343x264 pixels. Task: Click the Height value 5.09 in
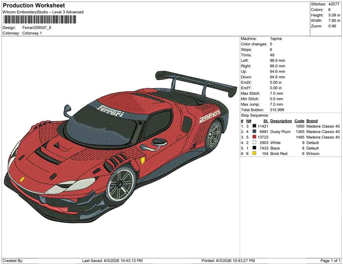pos(334,15)
